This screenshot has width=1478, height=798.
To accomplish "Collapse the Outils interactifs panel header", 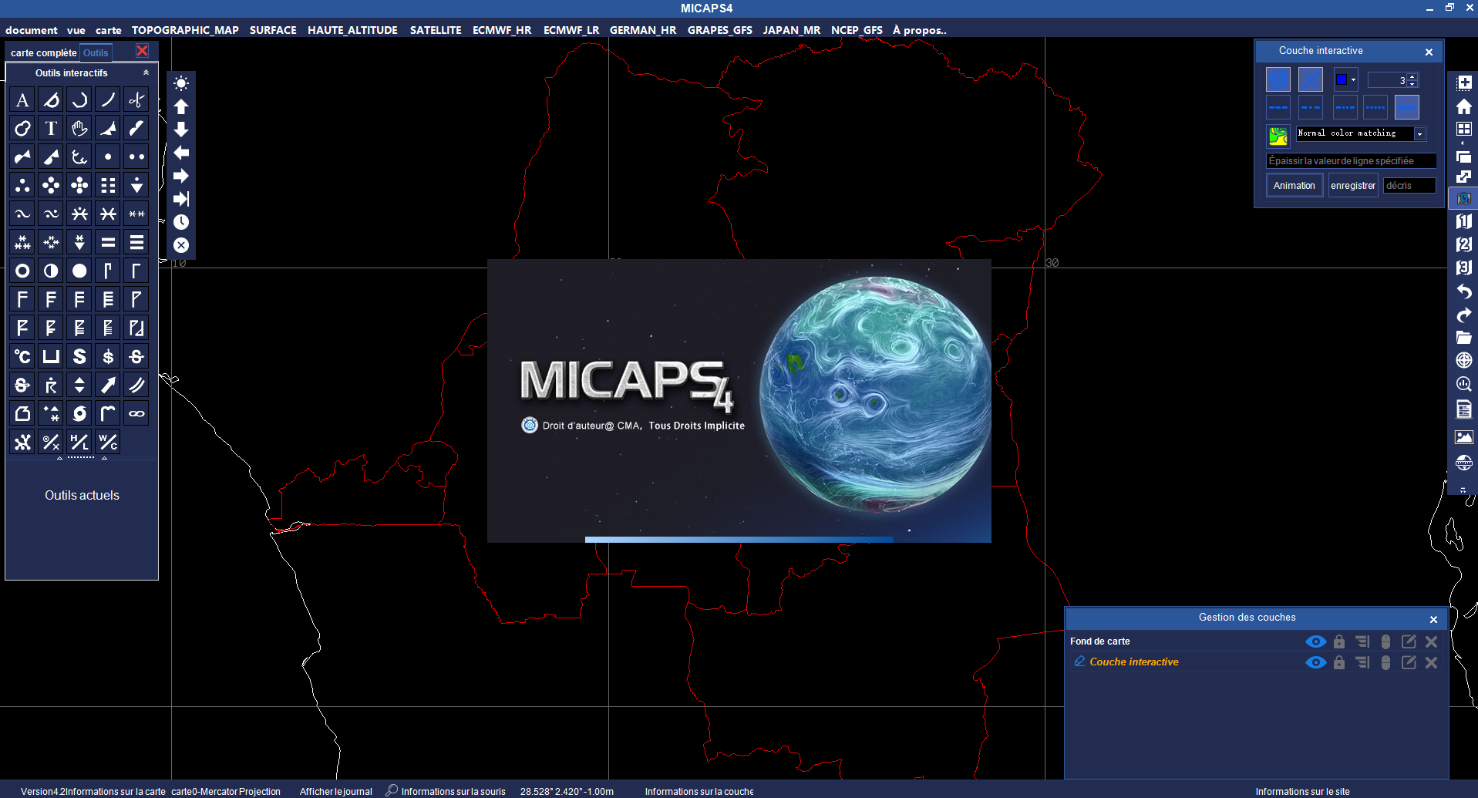I will tap(146, 72).
